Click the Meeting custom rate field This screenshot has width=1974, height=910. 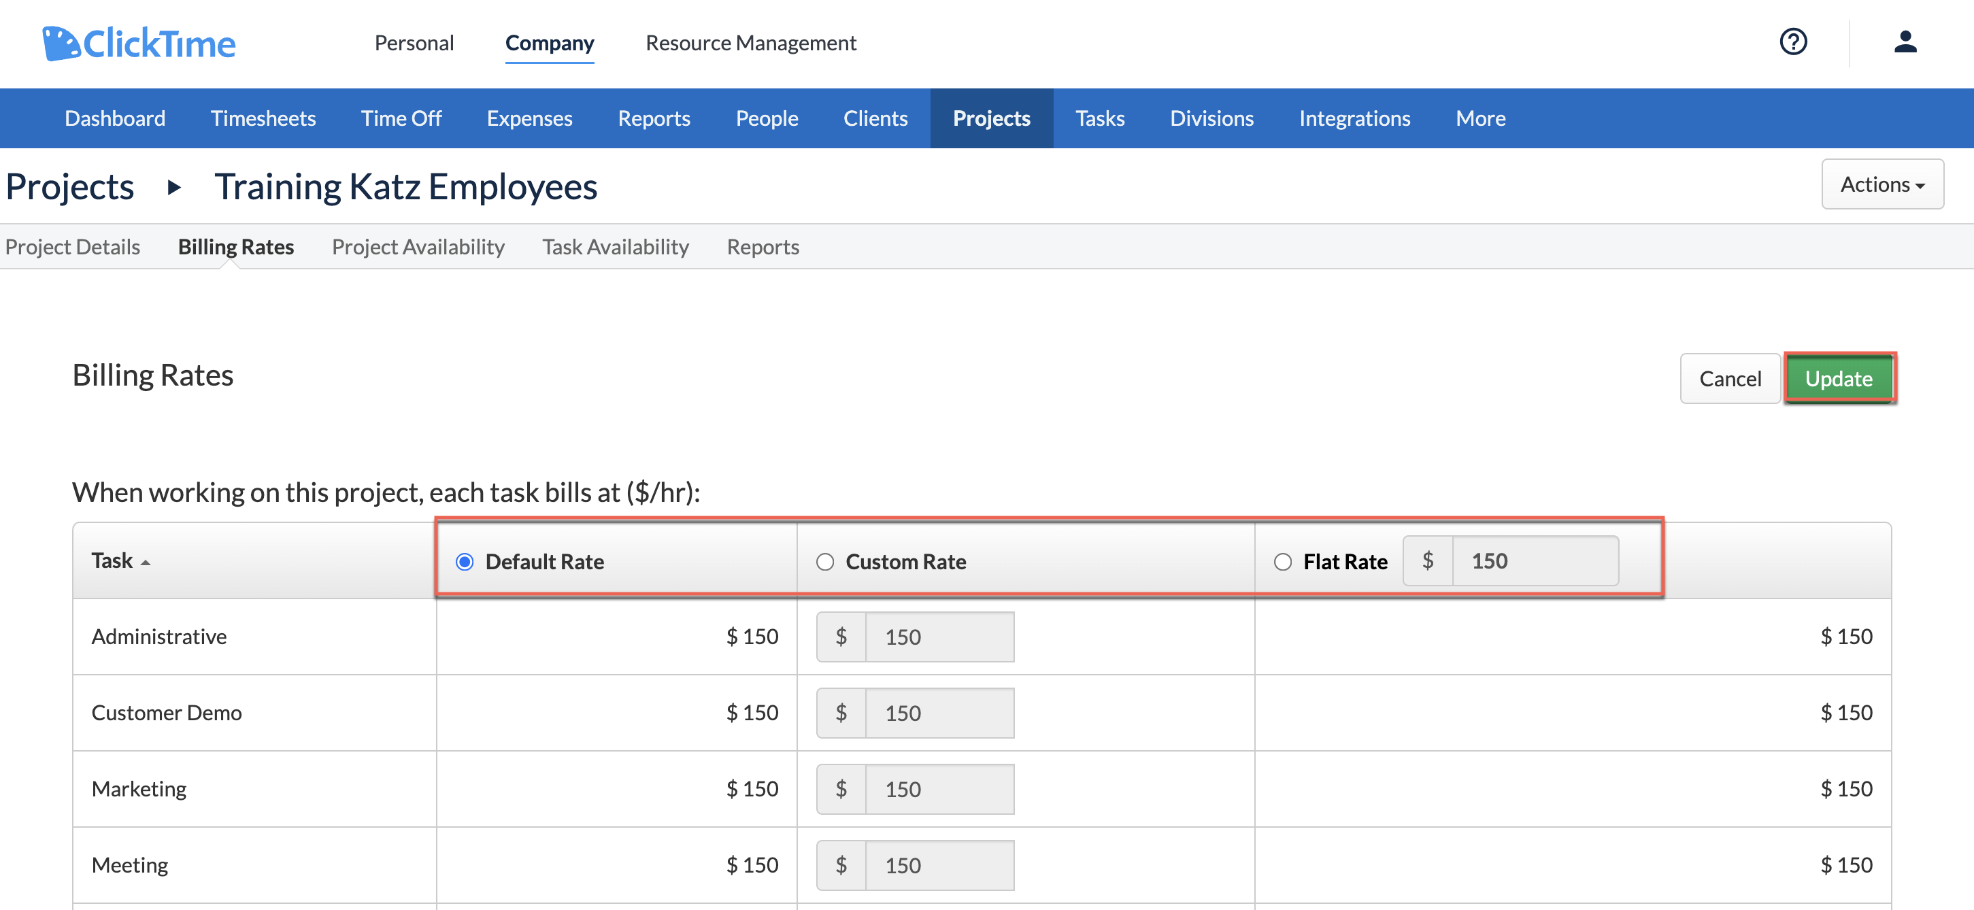point(939,865)
